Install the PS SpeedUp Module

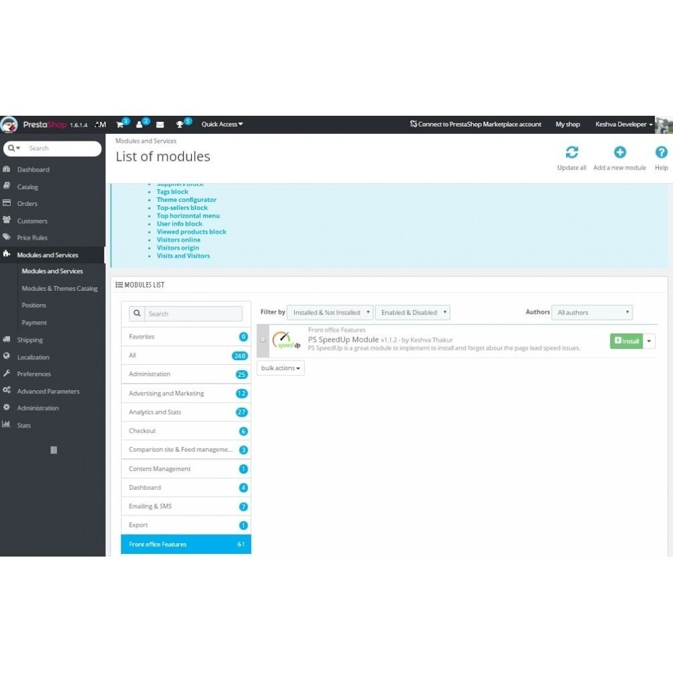626,341
